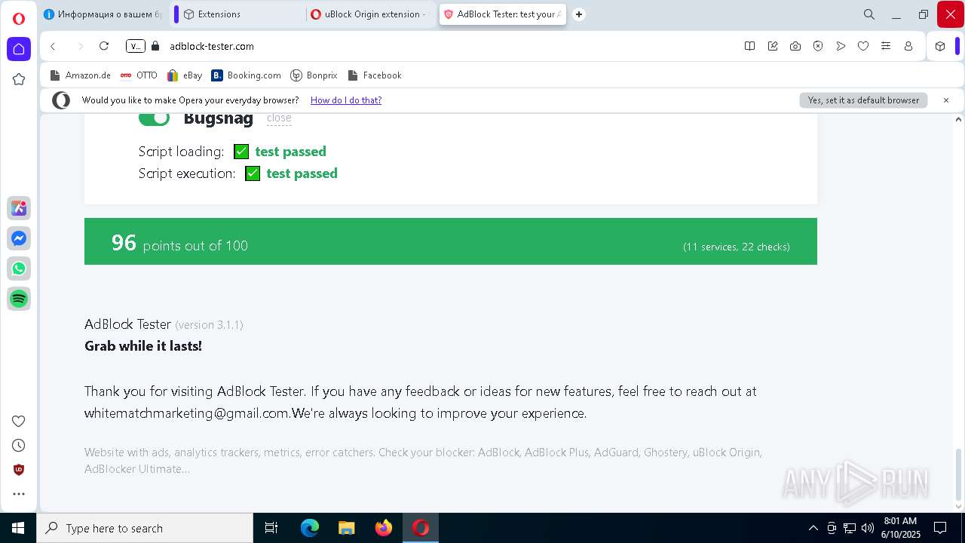Open WhatsApp in sidebar
Screen dimensions: 965x543
(x=19, y=268)
